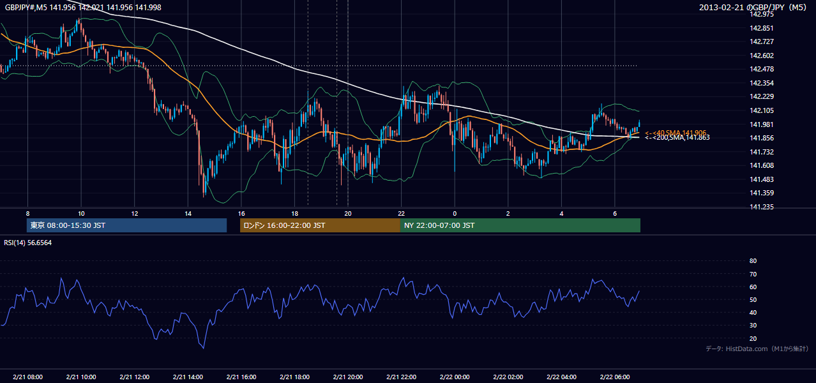Click the 200,SMA,141.863 white label
The image size is (816, 383).
click(x=677, y=138)
